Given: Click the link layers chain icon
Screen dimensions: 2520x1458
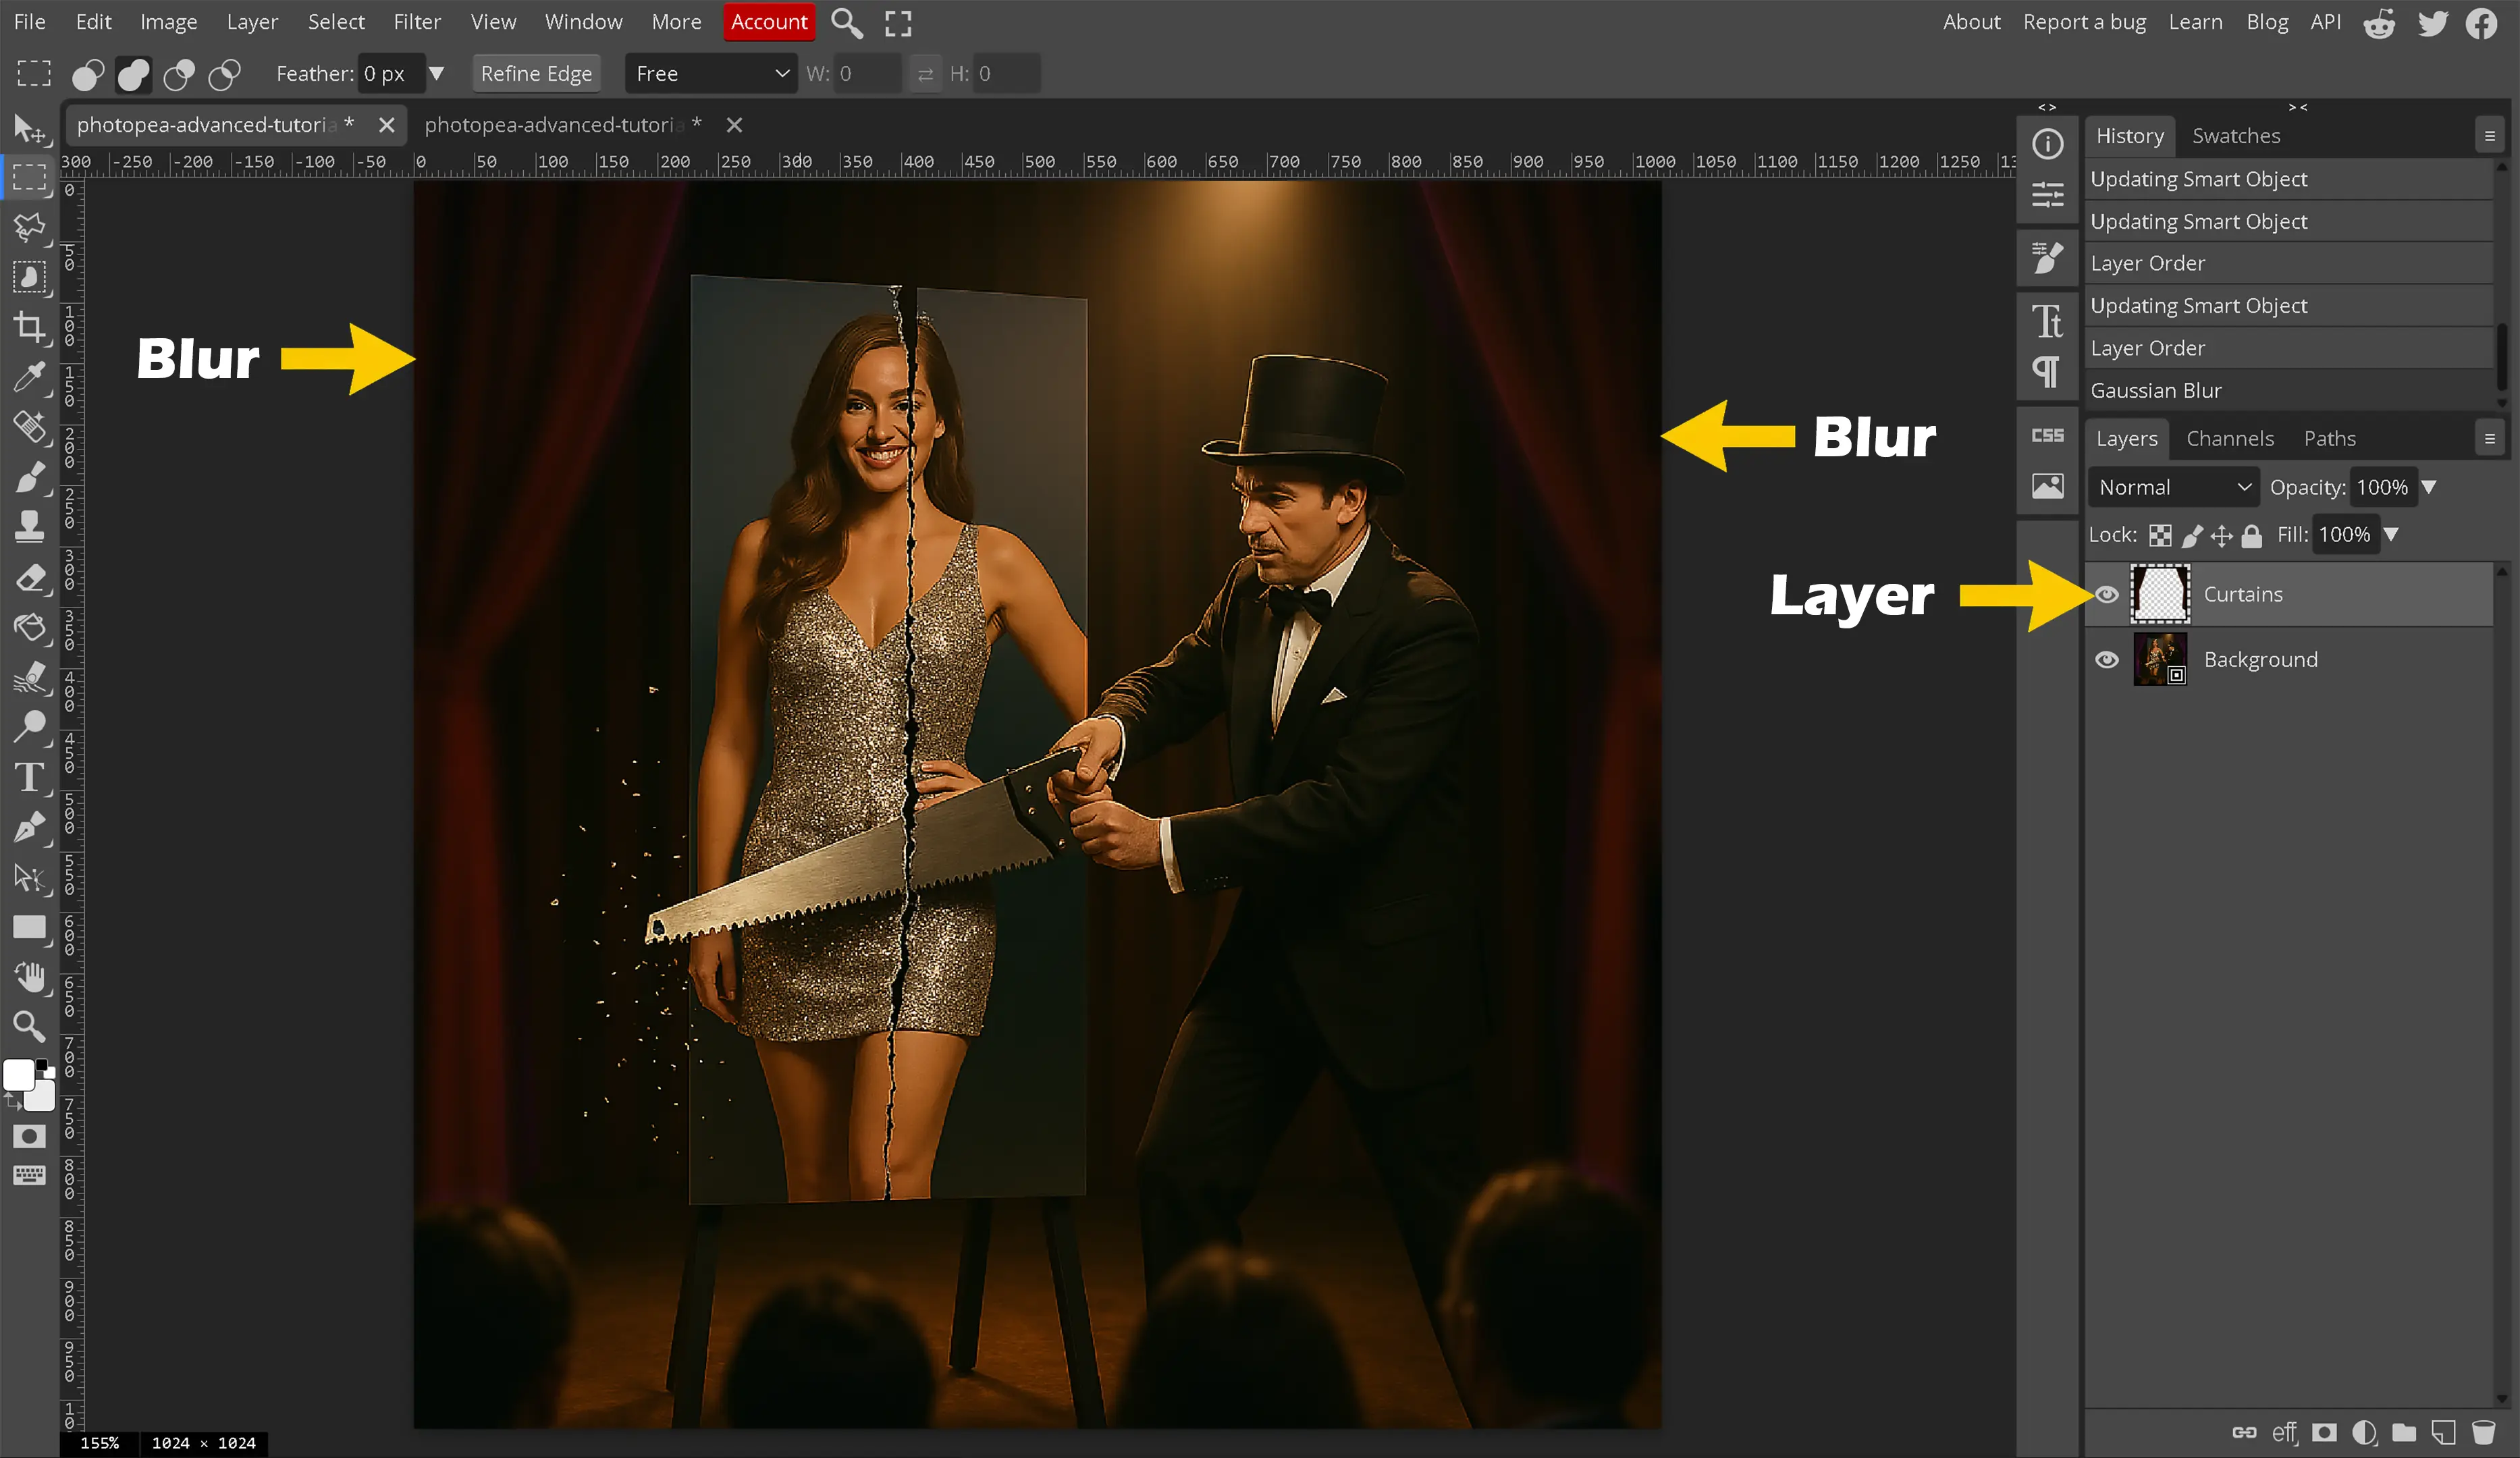Looking at the screenshot, I should pyautogui.click(x=2244, y=1432).
